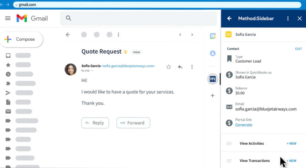Click the $0.00 balance value
Image resolution: width=306 pixels, height=168 pixels.
tap(240, 93)
